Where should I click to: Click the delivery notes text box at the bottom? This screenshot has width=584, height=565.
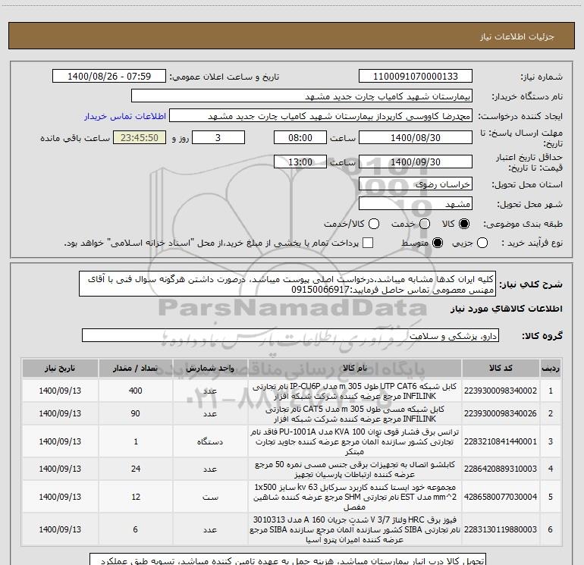287,559
